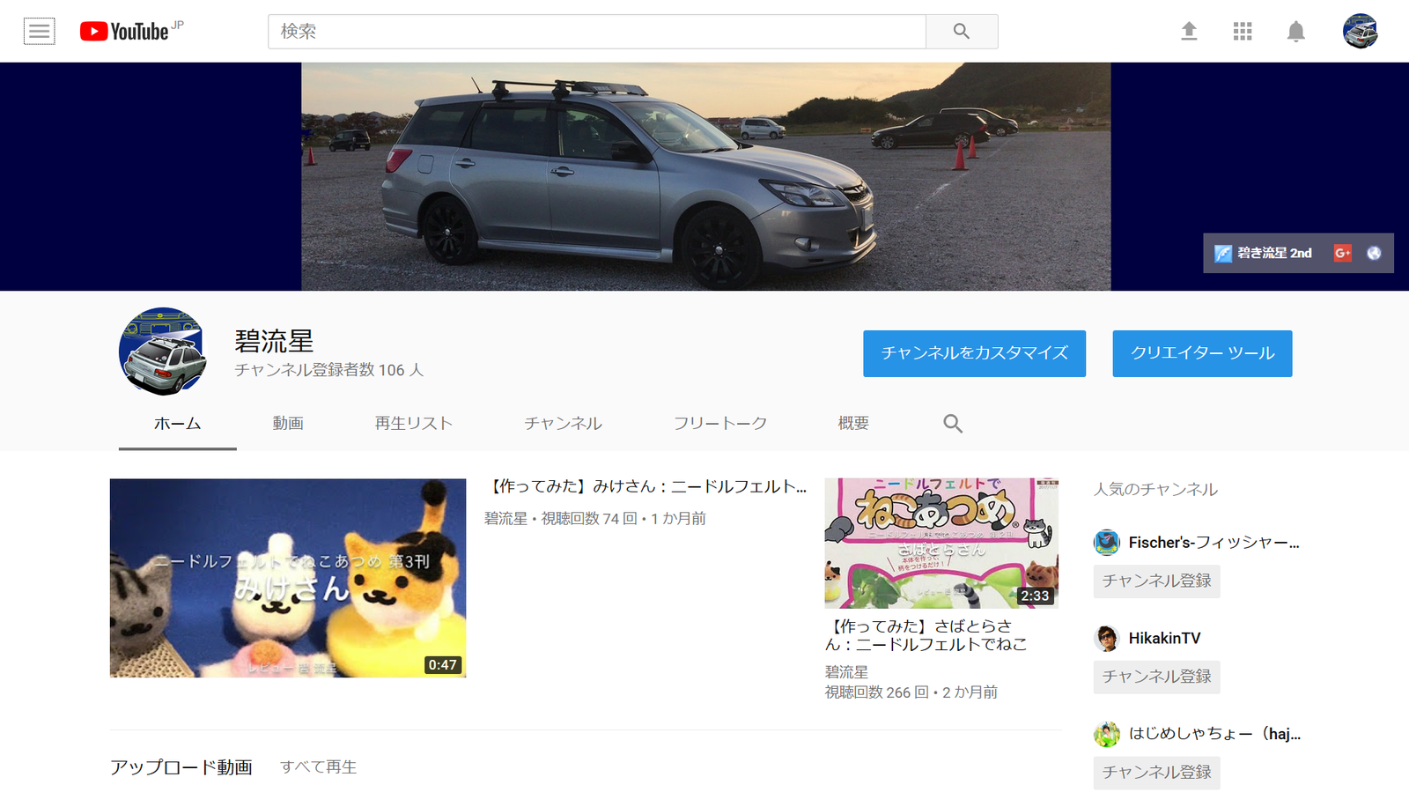Click the search magnifier button

[x=962, y=32]
